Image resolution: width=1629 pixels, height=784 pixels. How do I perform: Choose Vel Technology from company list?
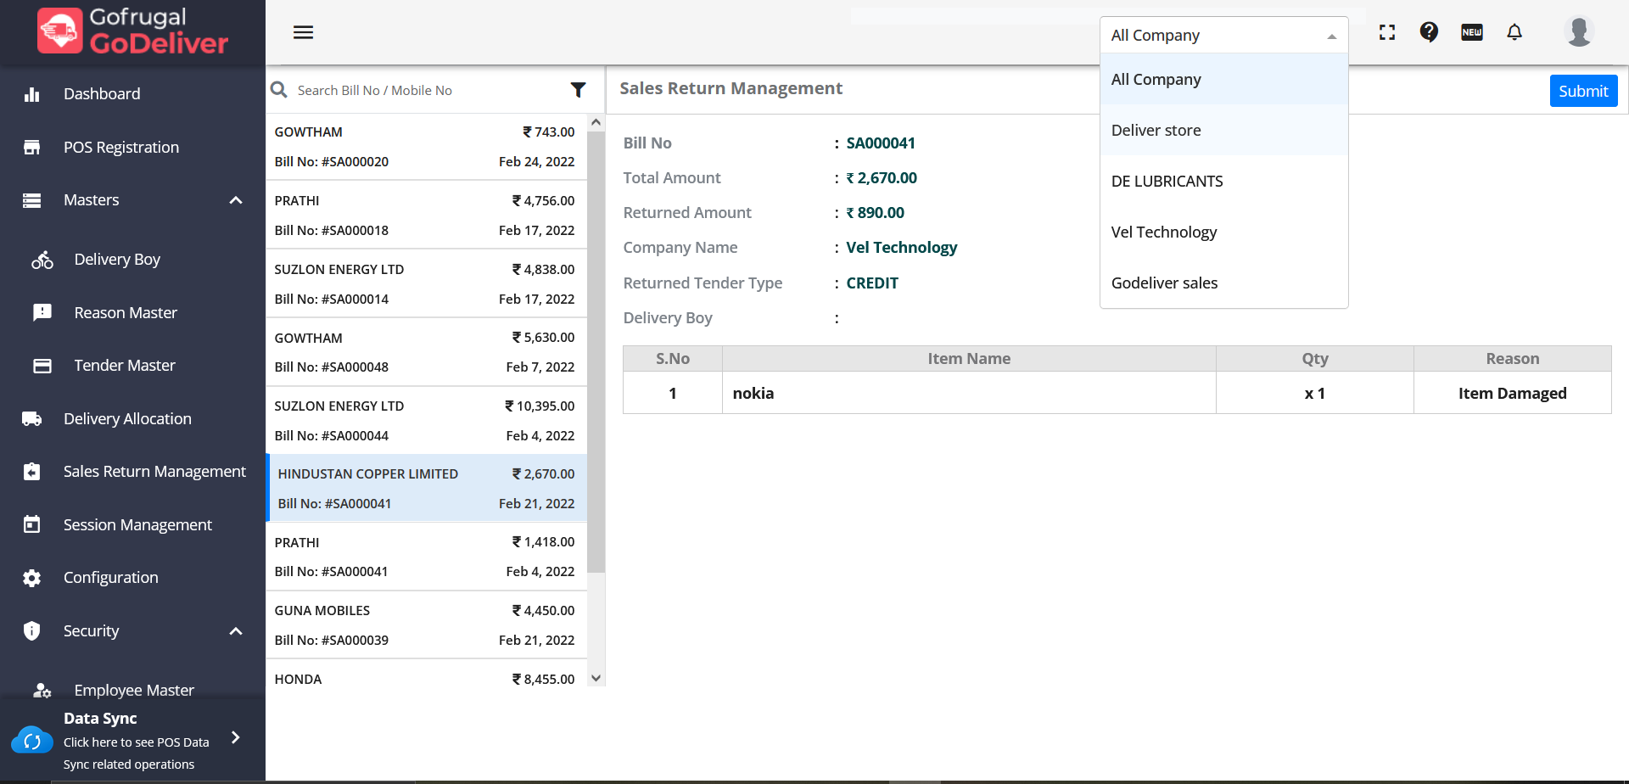(x=1164, y=232)
